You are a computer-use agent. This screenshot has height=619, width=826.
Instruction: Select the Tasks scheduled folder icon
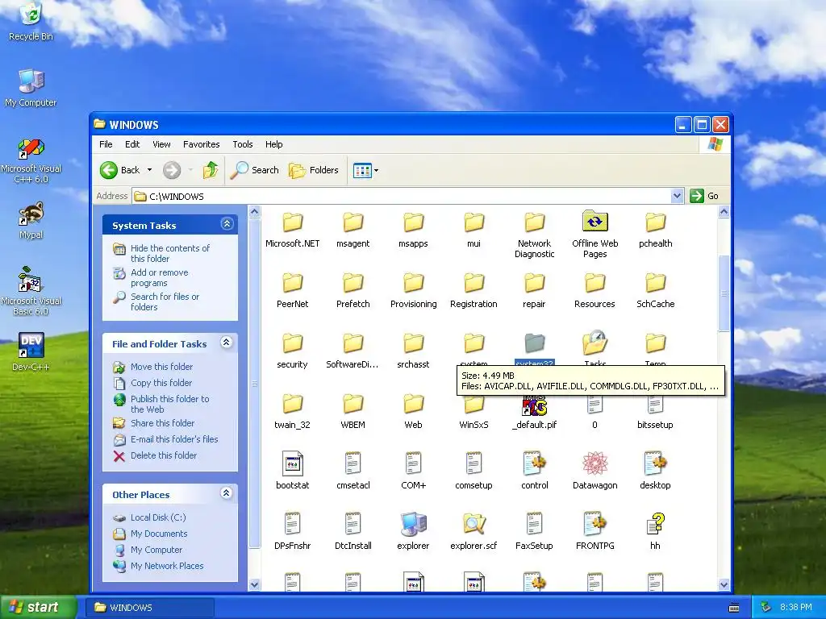point(594,343)
